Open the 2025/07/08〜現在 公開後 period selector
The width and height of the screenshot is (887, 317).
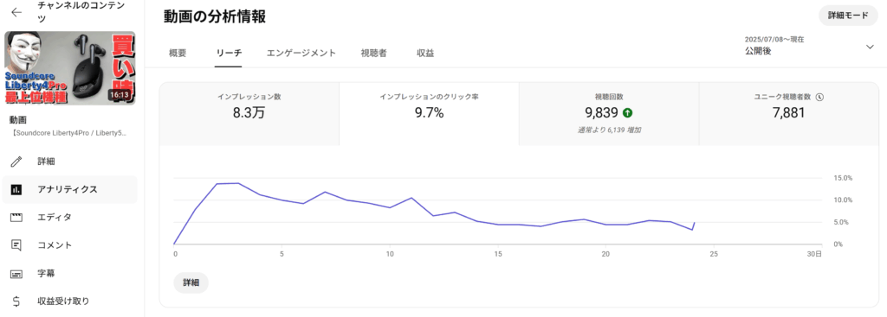pos(810,46)
